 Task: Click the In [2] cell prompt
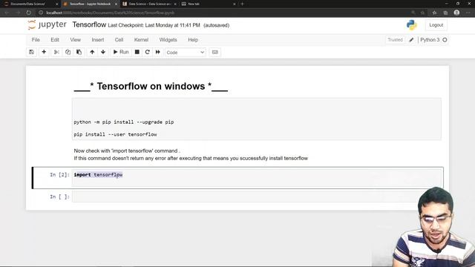(x=59, y=175)
